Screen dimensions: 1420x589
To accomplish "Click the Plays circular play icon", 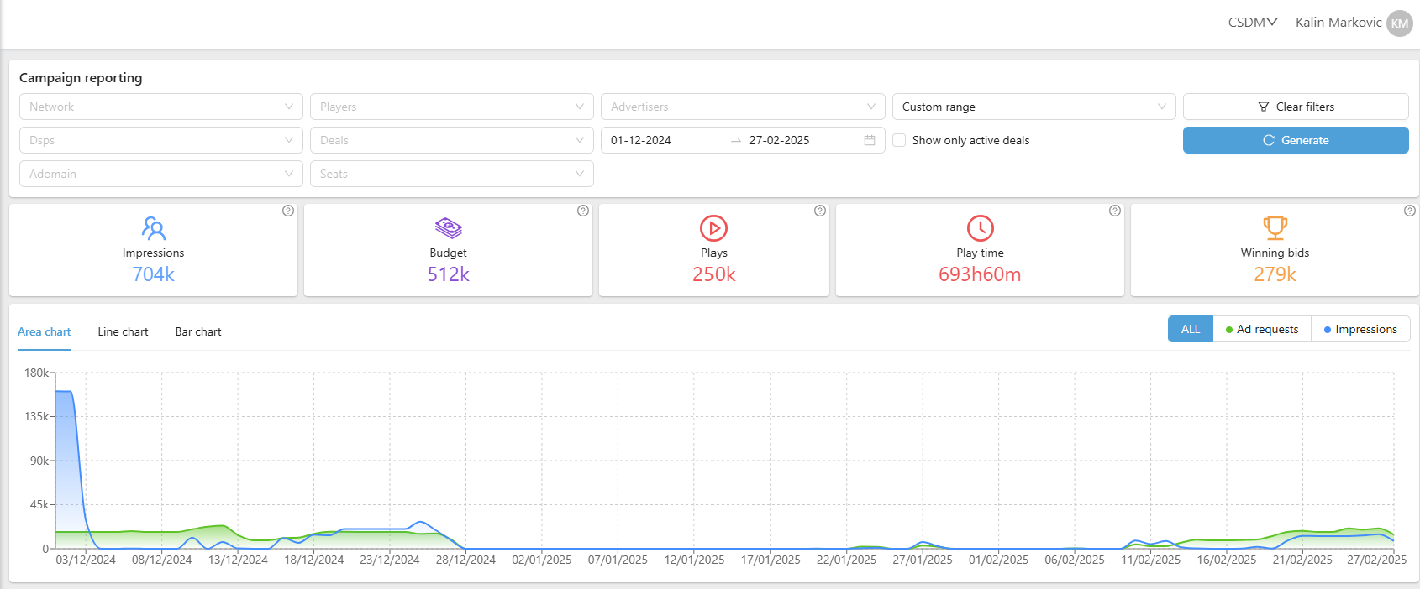I will (x=713, y=228).
